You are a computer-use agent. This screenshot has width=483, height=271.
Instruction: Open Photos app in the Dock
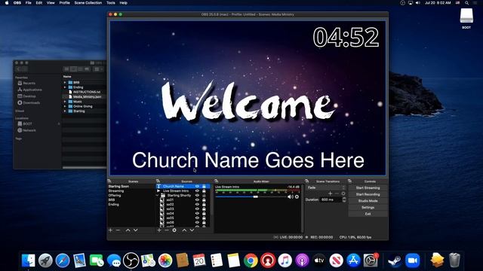point(165,260)
